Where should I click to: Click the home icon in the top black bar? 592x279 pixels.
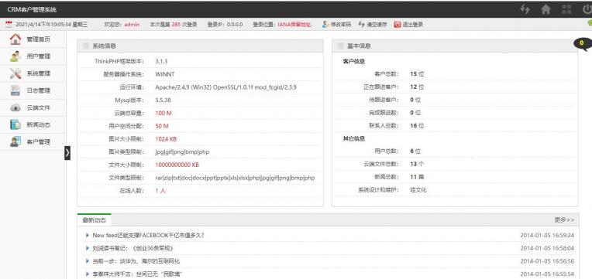click(546, 9)
